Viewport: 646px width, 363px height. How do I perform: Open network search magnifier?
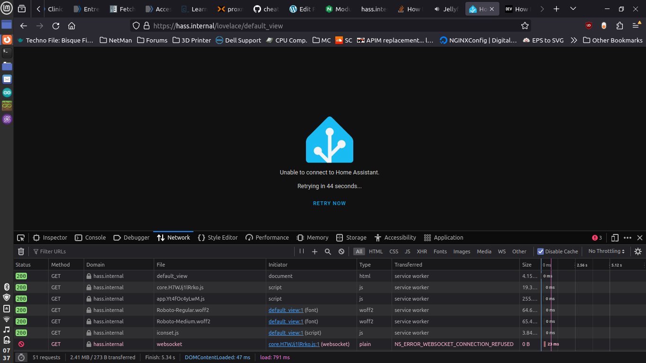(x=328, y=251)
